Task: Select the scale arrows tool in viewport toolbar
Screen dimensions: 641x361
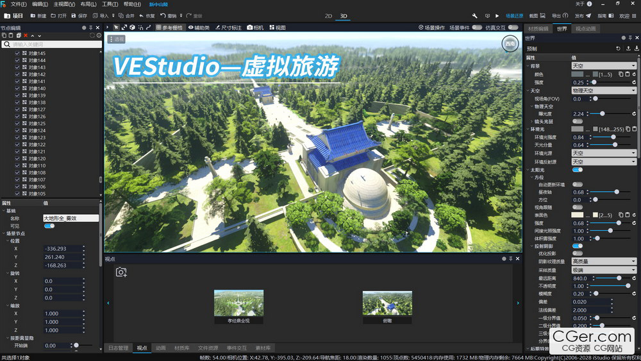Action: [x=124, y=28]
